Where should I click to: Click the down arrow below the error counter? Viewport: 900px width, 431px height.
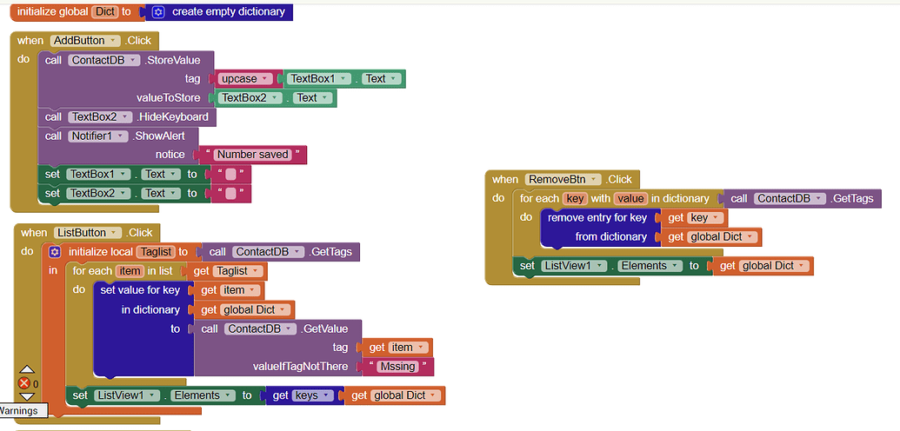coord(26,396)
